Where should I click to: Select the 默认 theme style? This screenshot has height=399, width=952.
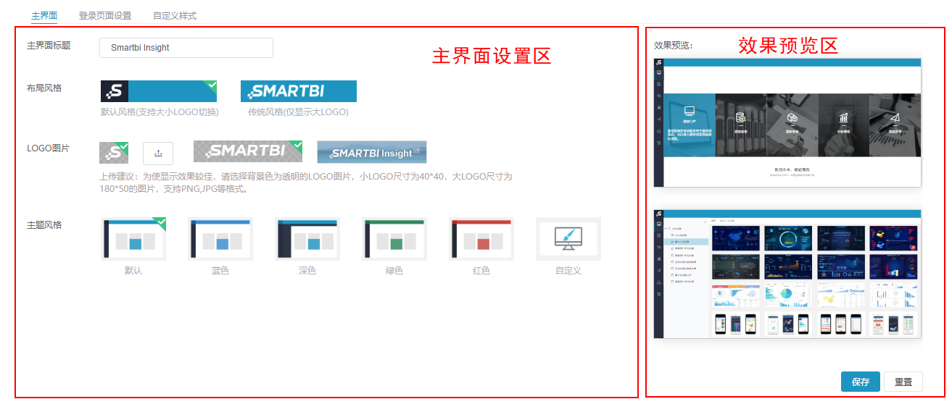point(133,239)
